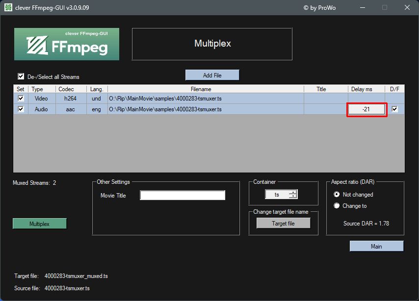
Task: Uncheck the Set box for Video stream
Action: tap(21, 98)
